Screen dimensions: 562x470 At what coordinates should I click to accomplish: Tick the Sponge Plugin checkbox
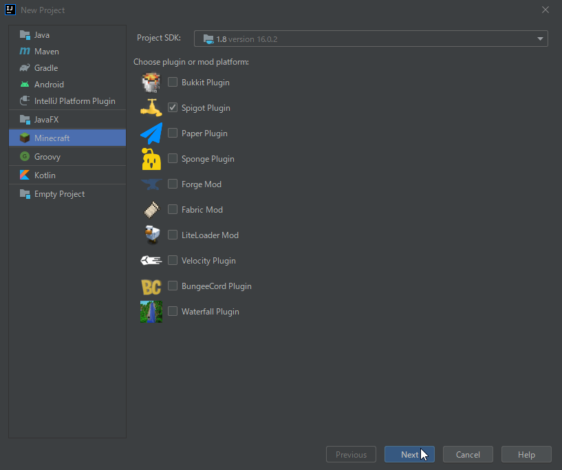tap(173, 158)
